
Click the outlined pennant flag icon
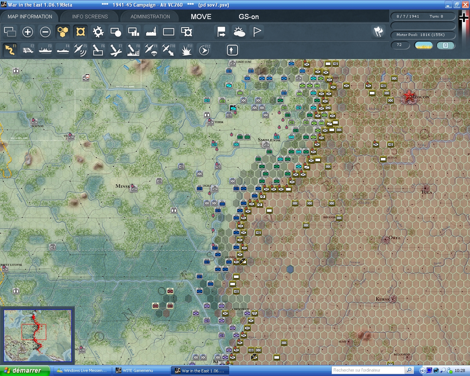(257, 32)
